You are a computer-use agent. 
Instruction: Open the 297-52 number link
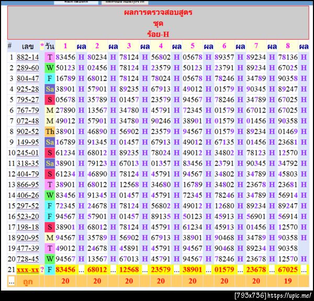tap(28, 206)
